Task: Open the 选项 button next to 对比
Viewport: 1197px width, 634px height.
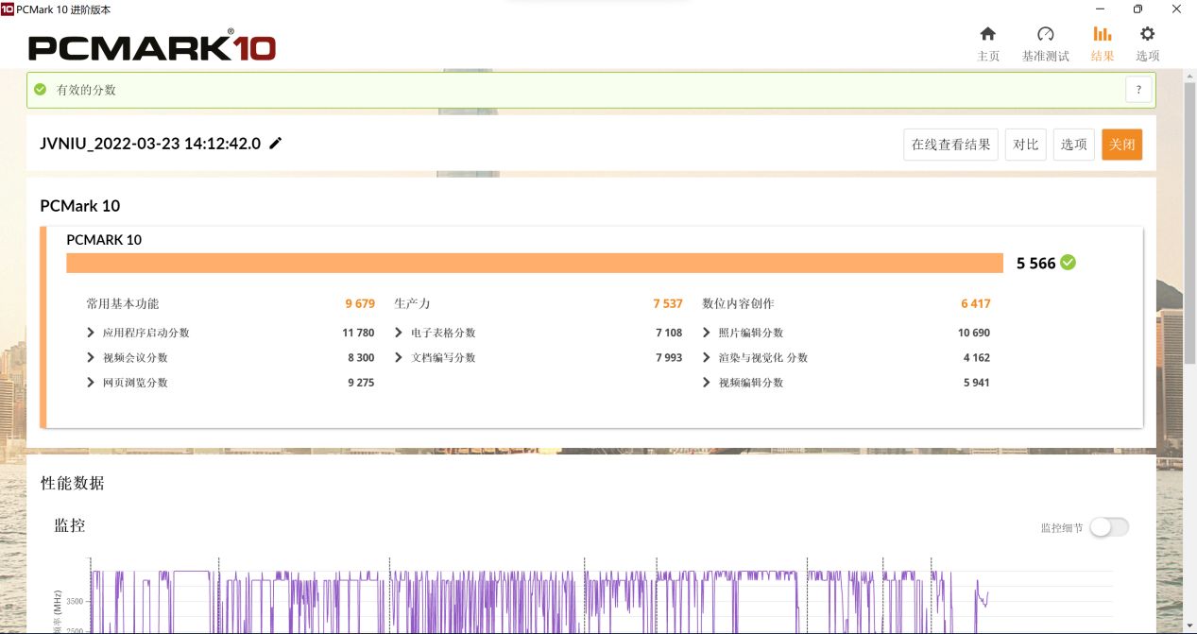Action: click(x=1073, y=144)
